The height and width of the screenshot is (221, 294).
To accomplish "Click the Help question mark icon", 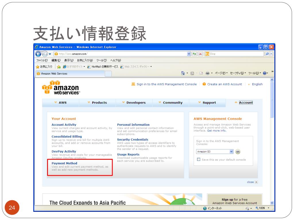I will [x=264, y=73].
